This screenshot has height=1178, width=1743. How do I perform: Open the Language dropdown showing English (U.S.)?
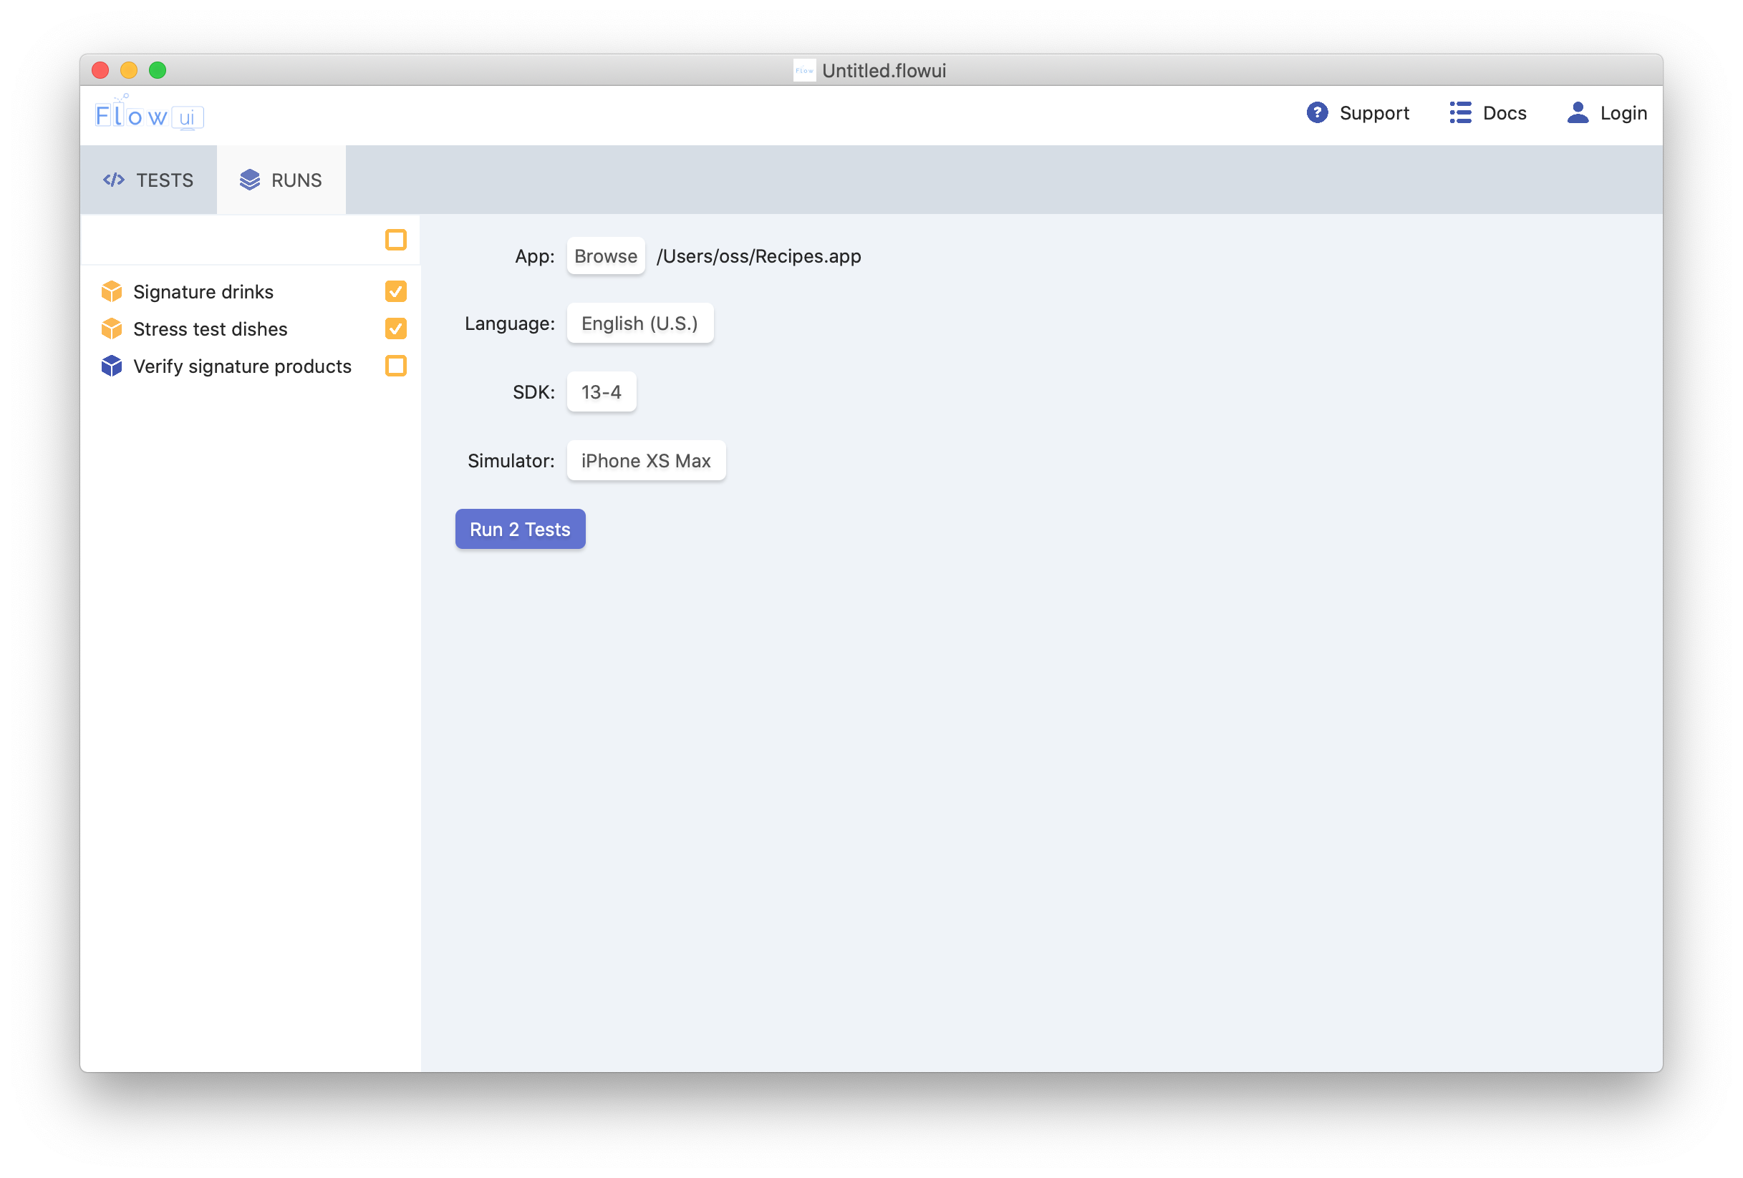(x=639, y=323)
